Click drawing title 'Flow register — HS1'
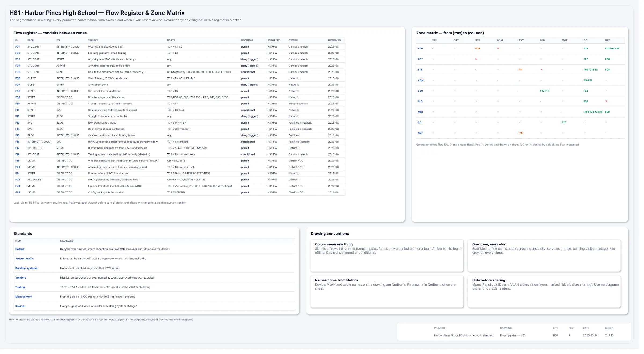 point(513,335)
